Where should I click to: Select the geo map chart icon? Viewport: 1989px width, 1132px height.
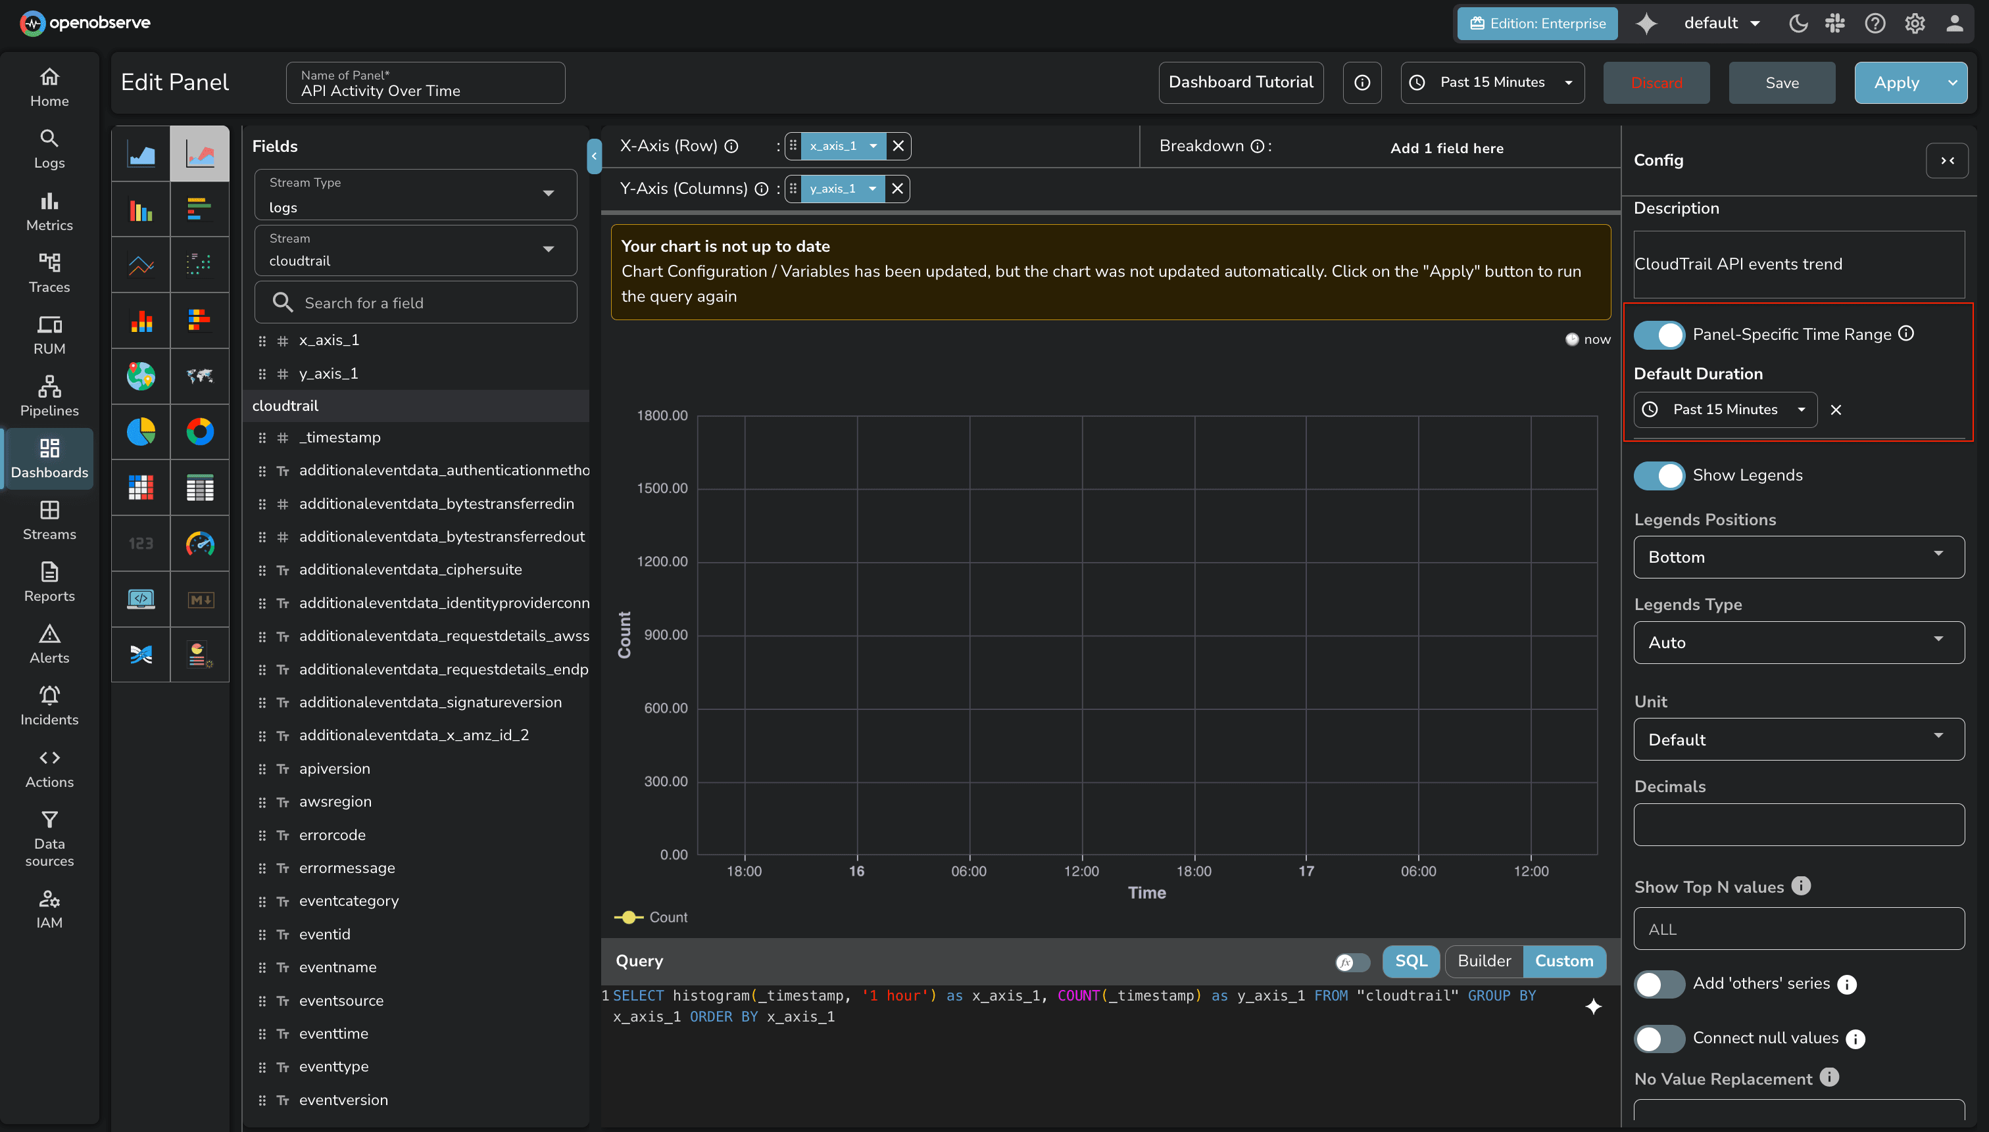(x=141, y=375)
